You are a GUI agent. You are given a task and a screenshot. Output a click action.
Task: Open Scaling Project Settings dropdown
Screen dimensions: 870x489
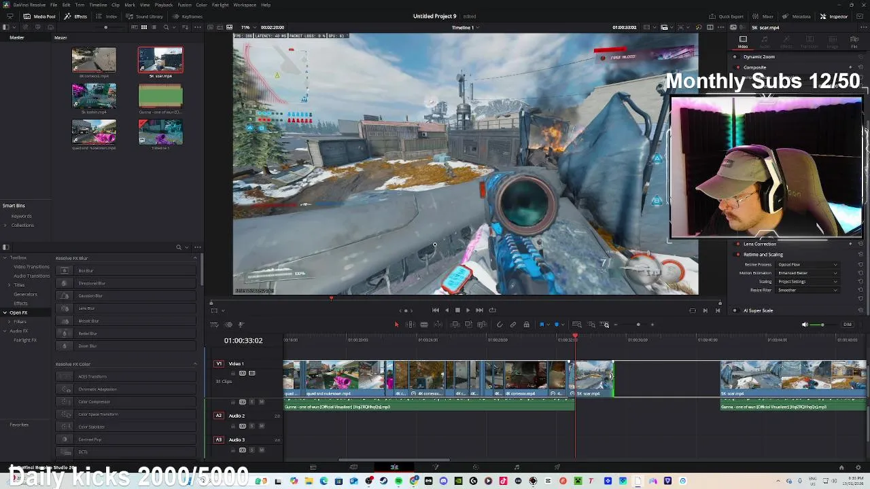point(807,282)
